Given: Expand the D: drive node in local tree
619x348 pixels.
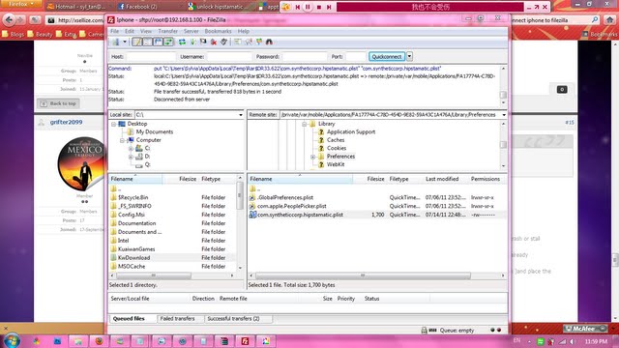Looking at the screenshot, I should 131,157.
